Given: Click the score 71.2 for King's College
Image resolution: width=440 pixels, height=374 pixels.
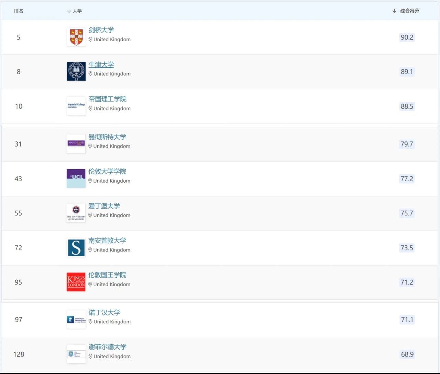Looking at the screenshot, I should tap(407, 282).
